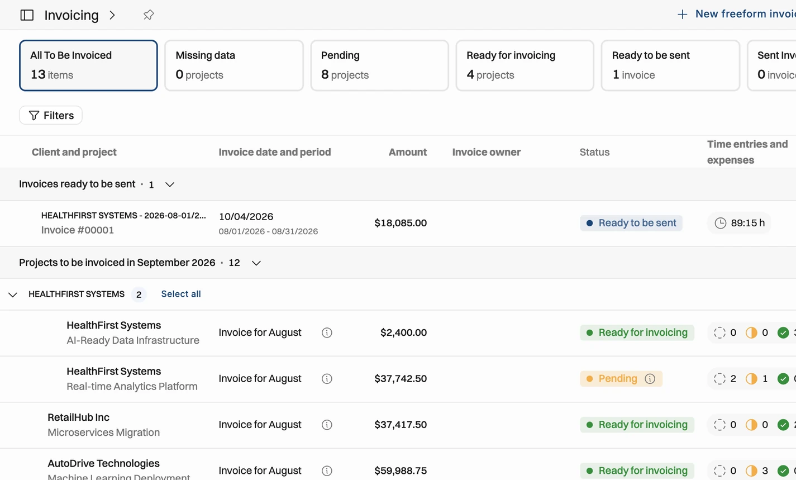The width and height of the screenshot is (796, 480).
Task: Click the $37,742.50 amount
Action: (401, 379)
